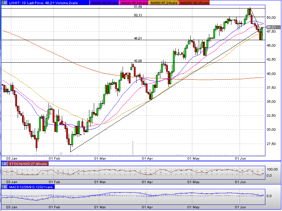This screenshot has width=282, height=211.
Task: Click the 50,00 price axis label
Action: click(271, 17)
